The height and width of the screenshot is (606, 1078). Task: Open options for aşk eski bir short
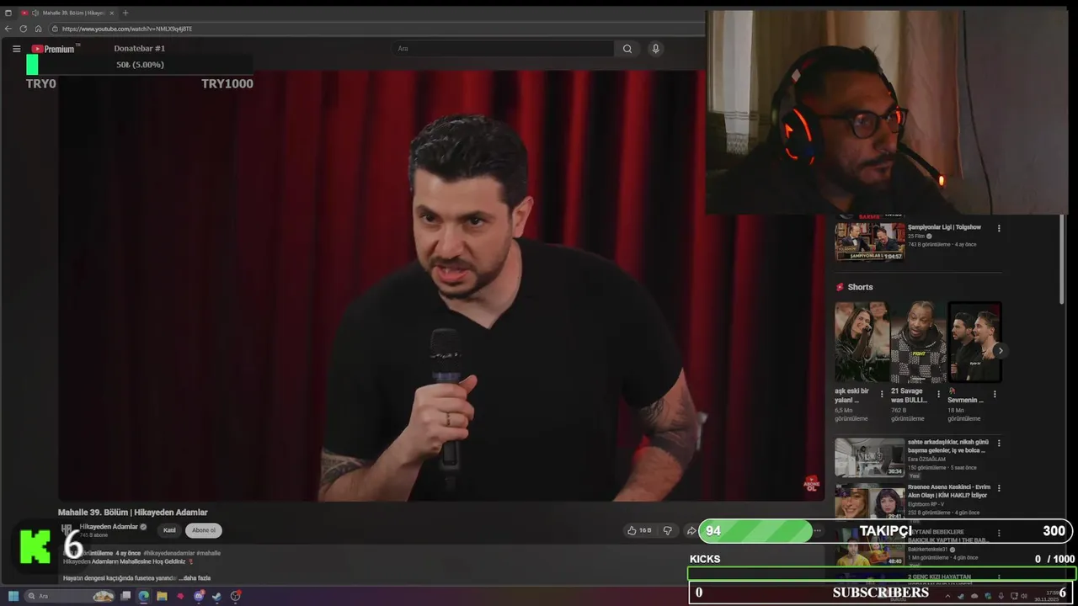(882, 394)
